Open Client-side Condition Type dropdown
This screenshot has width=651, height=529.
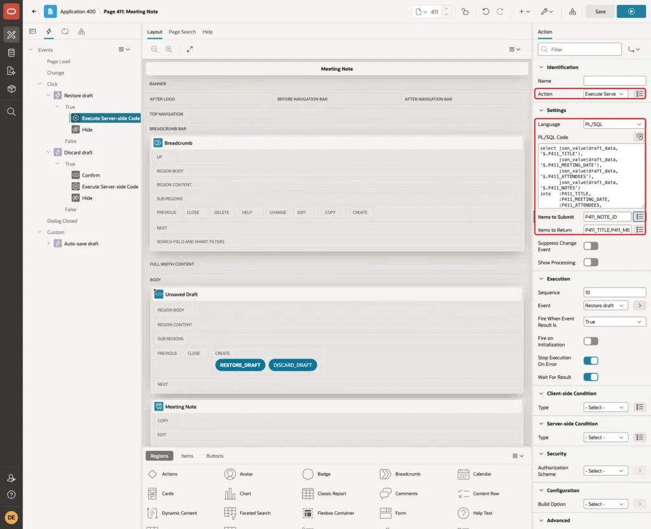pyautogui.click(x=605, y=408)
